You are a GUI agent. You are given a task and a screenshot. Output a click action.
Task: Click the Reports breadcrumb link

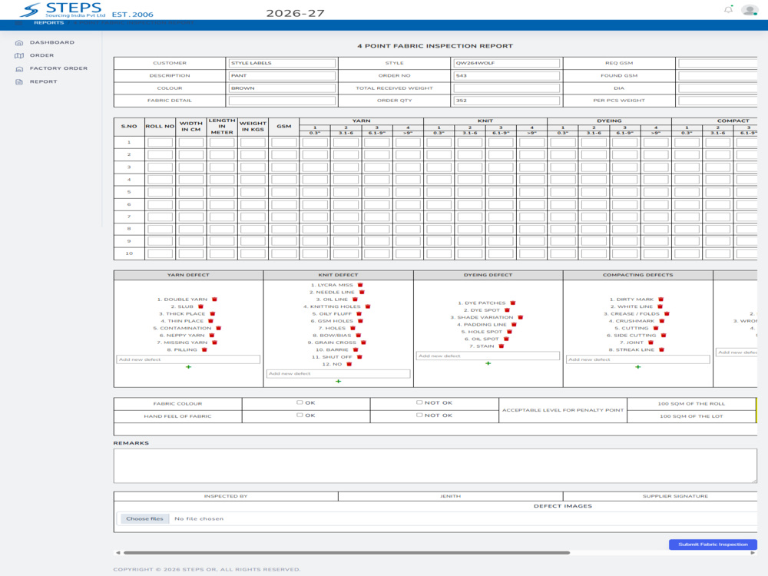48,23
